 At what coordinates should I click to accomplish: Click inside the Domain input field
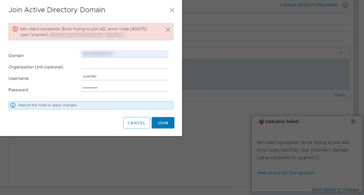click(x=124, y=53)
